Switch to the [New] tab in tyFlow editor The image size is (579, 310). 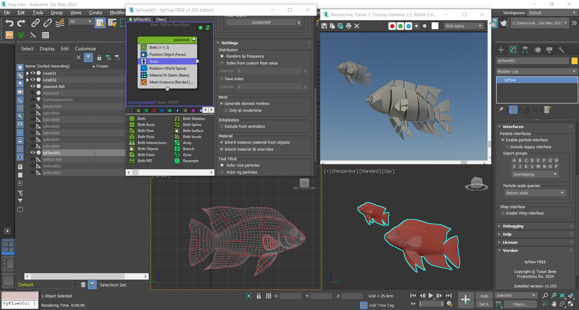(161, 19)
